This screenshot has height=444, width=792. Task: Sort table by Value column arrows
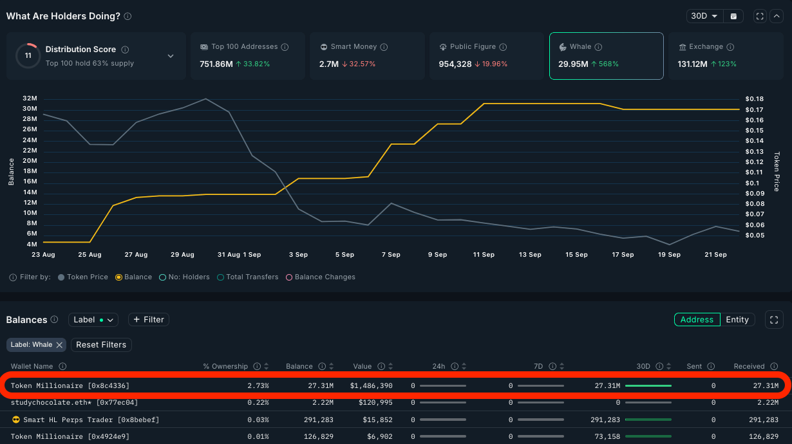pos(390,366)
